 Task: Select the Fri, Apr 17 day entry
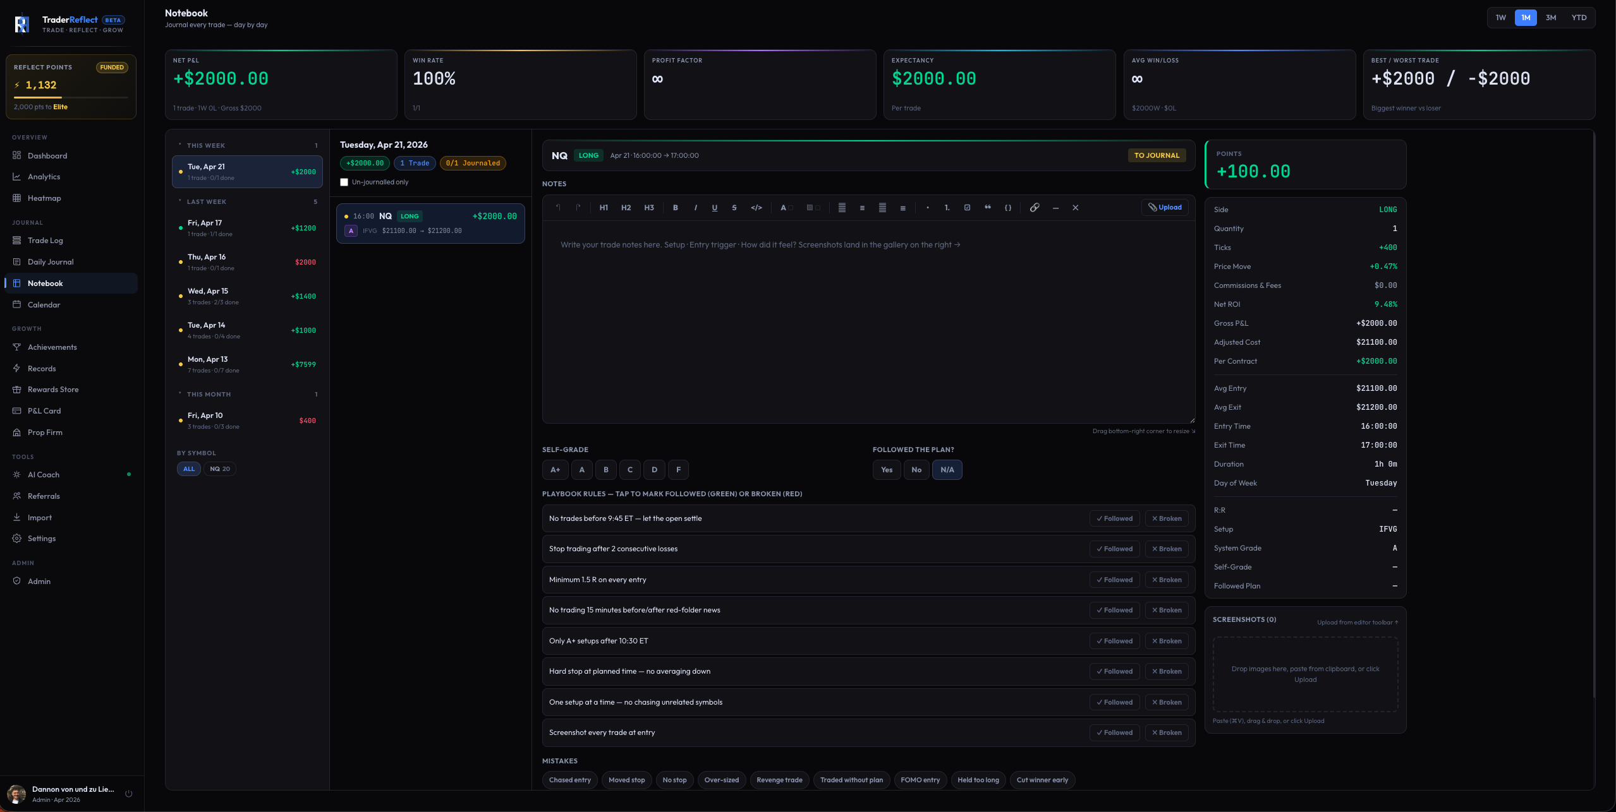click(247, 229)
